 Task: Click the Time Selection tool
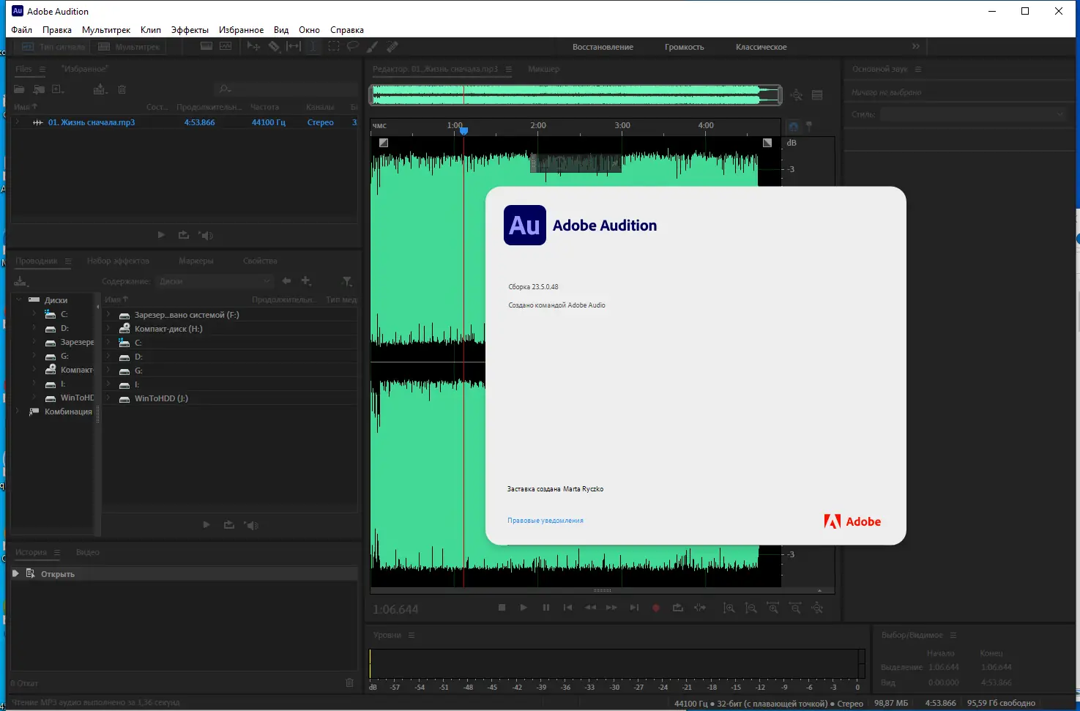pyautogui.click(x=313, y=46)
